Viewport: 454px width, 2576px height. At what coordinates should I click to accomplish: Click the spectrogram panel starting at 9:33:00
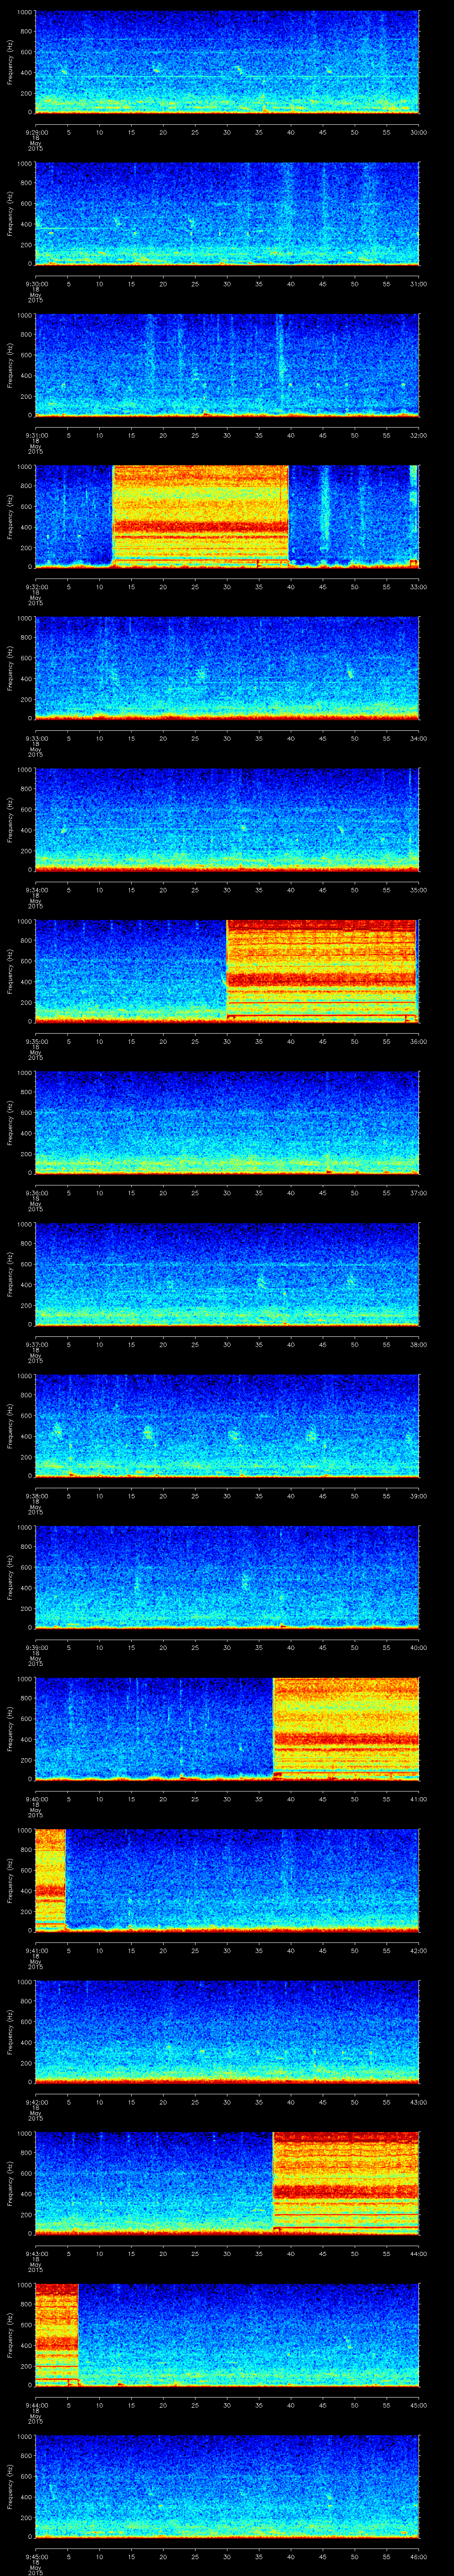pyautogui.click(x=227, y=668)
